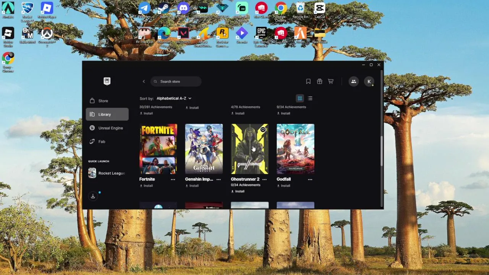Open Stremio desktop shortcut
The image size is (489, 275).
pos(242,35)
